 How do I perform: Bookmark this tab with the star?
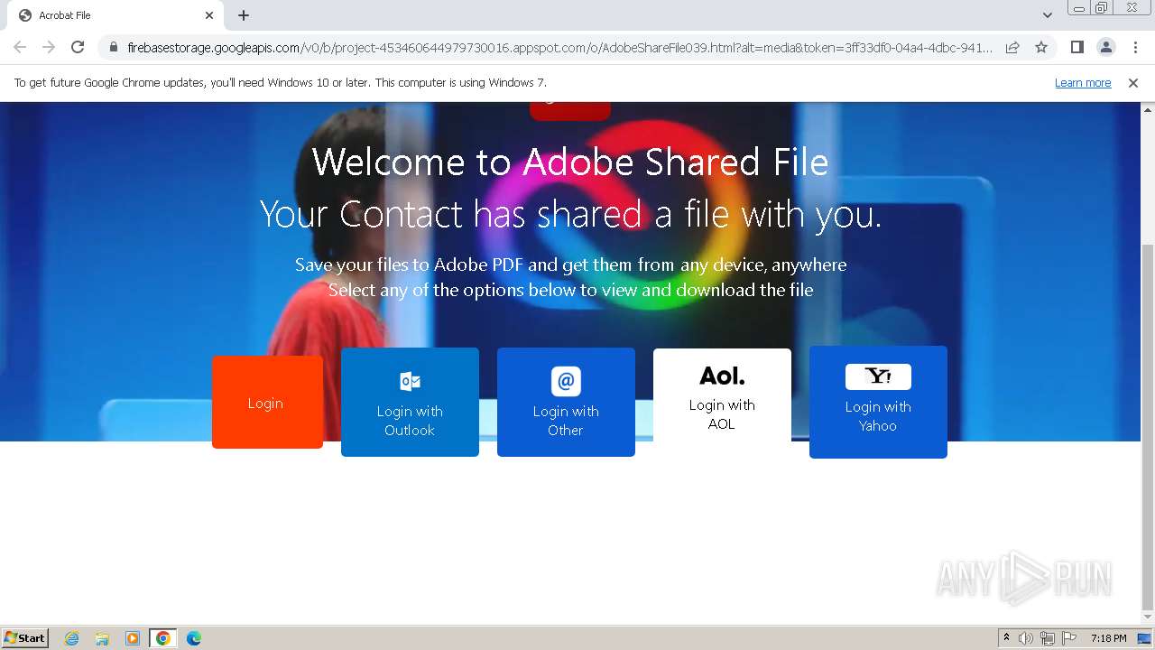click(x=1041, y=47)
